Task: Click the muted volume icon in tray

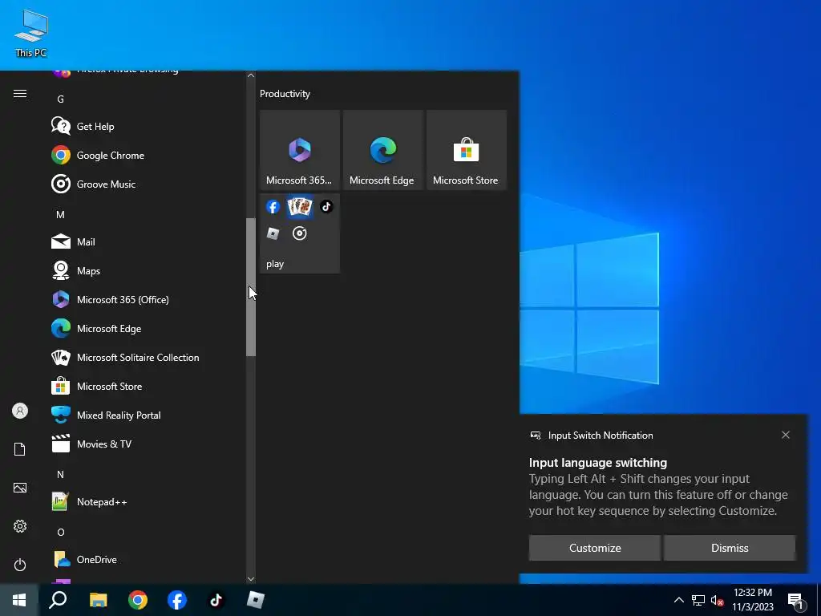Action: (717, 600)
